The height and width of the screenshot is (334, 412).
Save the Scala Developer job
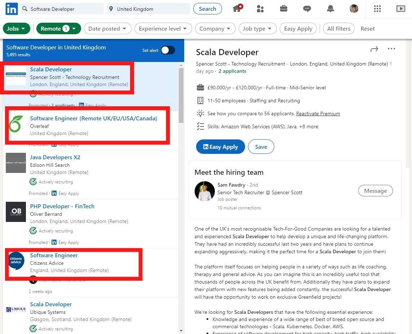(x=261, y=147)
